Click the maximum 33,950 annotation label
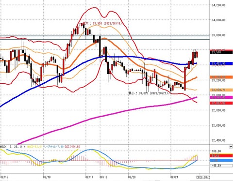This screenshot has height=181, width=233. click(x=102, y=23)
